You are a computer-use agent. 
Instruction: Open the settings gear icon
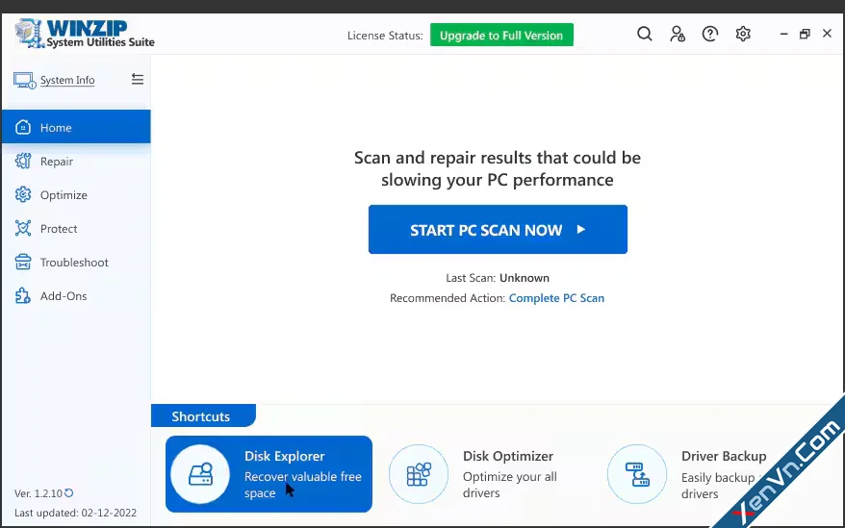pos(743,34)
